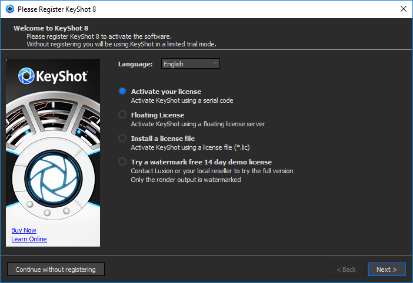The width and height of the screenshot is (413, 283).
Task: Click the 'limited trial mode' notice line
Action: point(121,44)
